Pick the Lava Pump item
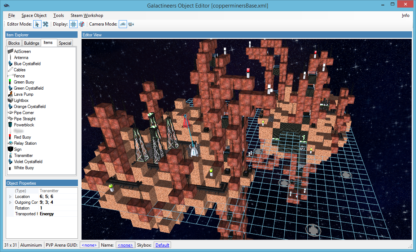 coord(23,94)
